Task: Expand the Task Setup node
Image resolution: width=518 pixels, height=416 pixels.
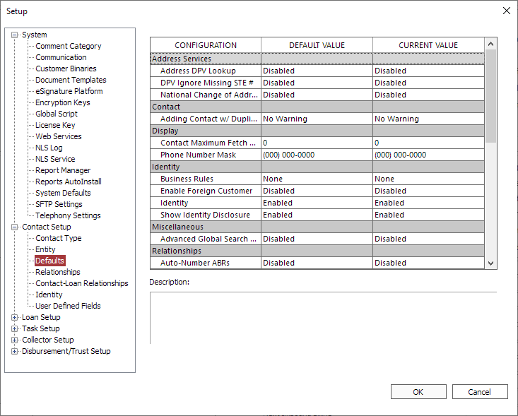Action: tap(15, 328)
